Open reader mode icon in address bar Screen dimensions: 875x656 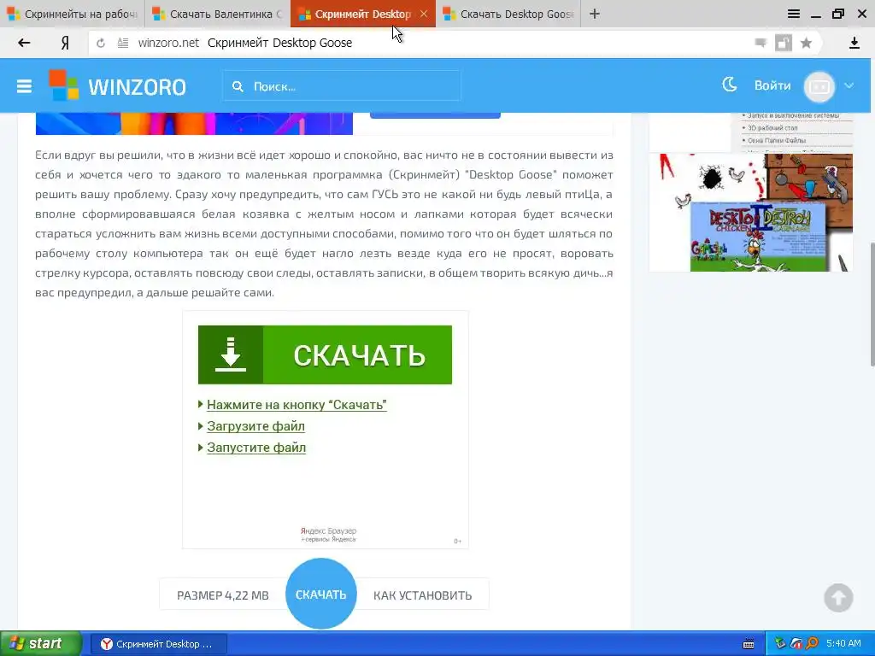pos(123,43)
